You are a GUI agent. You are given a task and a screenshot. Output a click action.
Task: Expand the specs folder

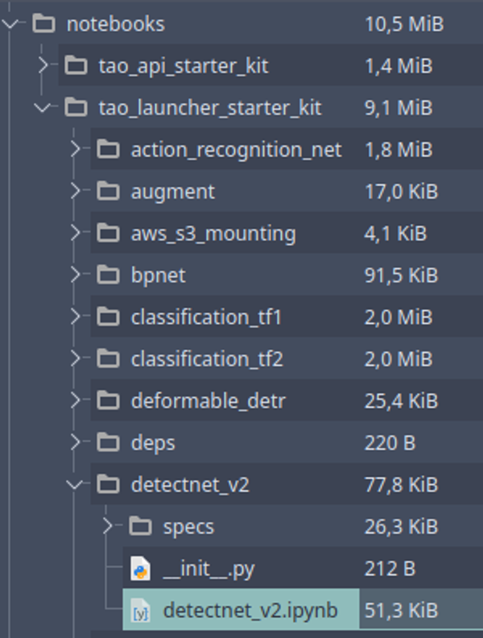tap(107, 526)
